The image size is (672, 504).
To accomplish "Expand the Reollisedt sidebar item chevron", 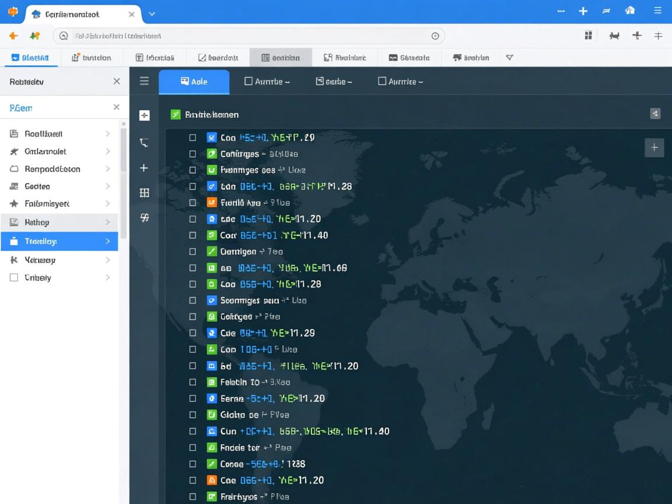I will (x=108, y=134).
